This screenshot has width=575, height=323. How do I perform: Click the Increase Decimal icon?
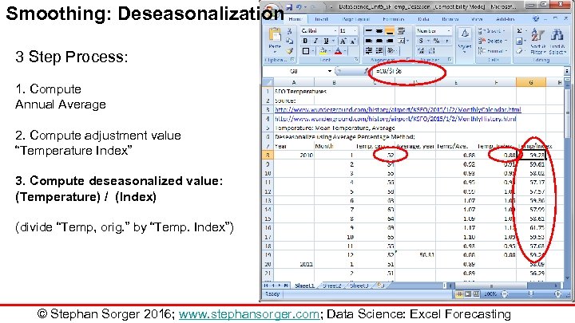point(422,51)
